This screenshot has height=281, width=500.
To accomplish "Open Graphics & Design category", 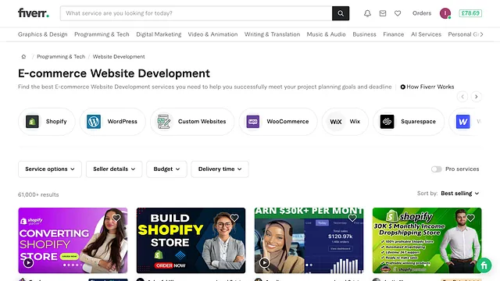I will [x=43, y=34].
